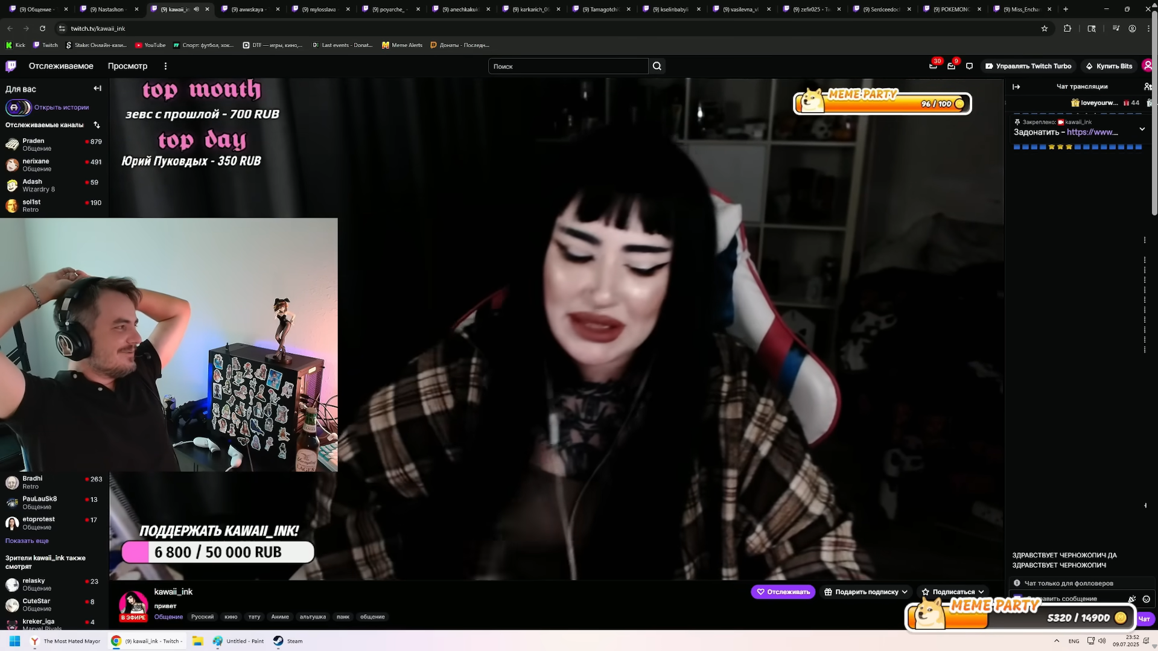Open the 'Общение' category link under stream

tap(168, 617)
